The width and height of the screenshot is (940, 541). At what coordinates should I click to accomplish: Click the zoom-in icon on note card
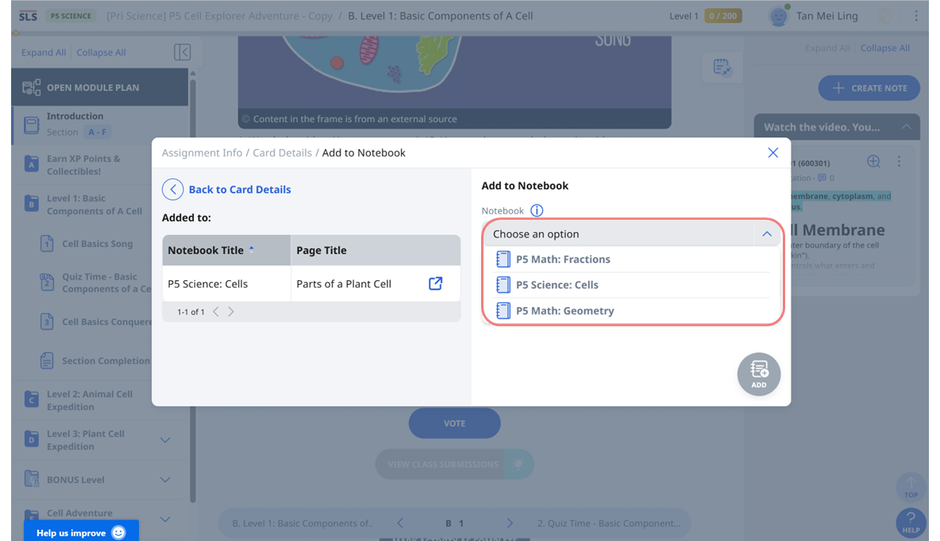873,162
